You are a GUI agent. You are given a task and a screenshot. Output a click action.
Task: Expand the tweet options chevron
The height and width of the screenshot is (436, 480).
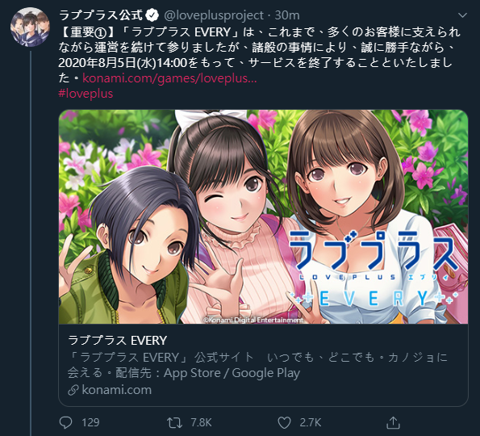click(x=462, y=15)
